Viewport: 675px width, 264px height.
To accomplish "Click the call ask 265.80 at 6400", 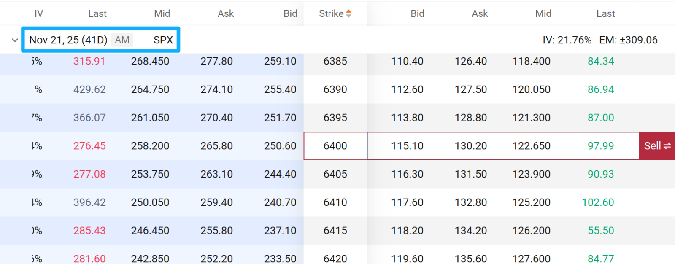I will coord(216,146).
